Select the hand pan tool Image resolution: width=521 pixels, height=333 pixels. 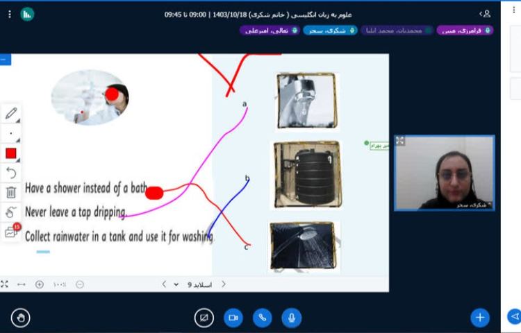(11, 212)
